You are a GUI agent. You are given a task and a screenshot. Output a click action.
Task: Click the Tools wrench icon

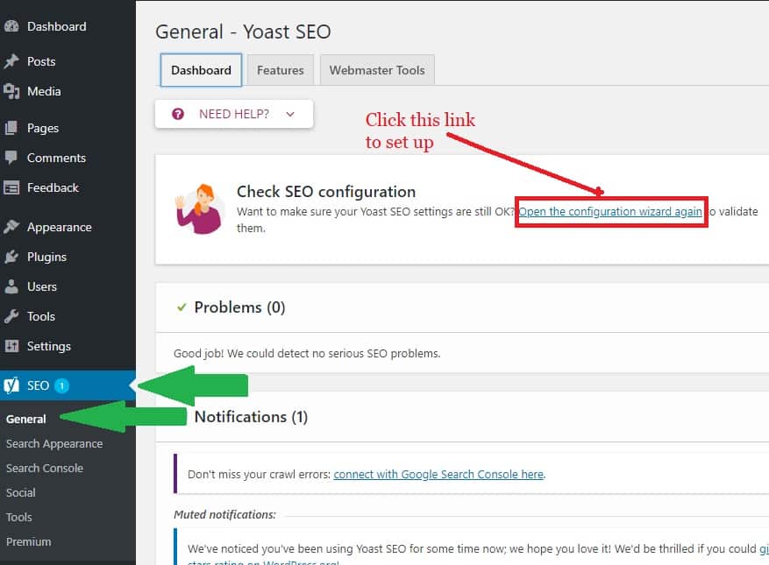click(11, 316)
